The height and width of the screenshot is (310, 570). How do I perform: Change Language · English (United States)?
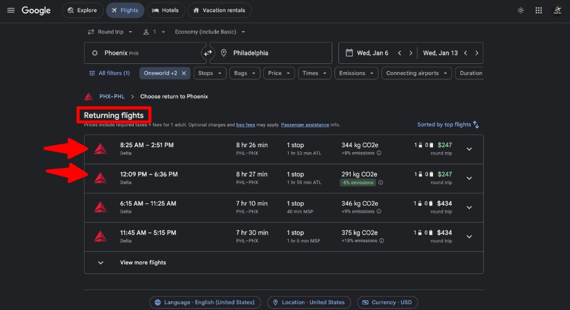pos(205,302)
